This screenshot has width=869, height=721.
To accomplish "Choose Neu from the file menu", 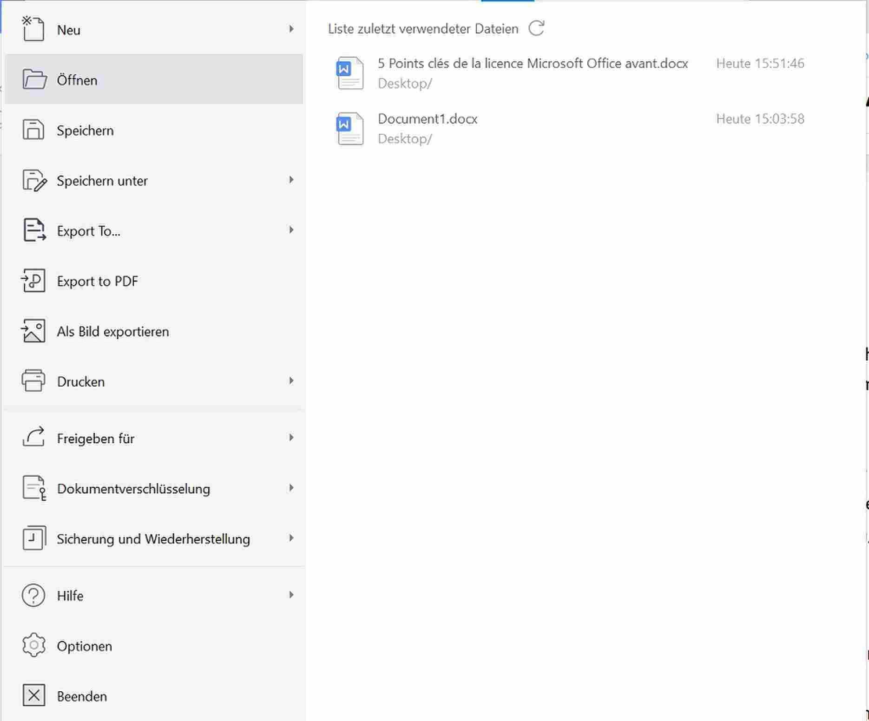I will 69,30.
